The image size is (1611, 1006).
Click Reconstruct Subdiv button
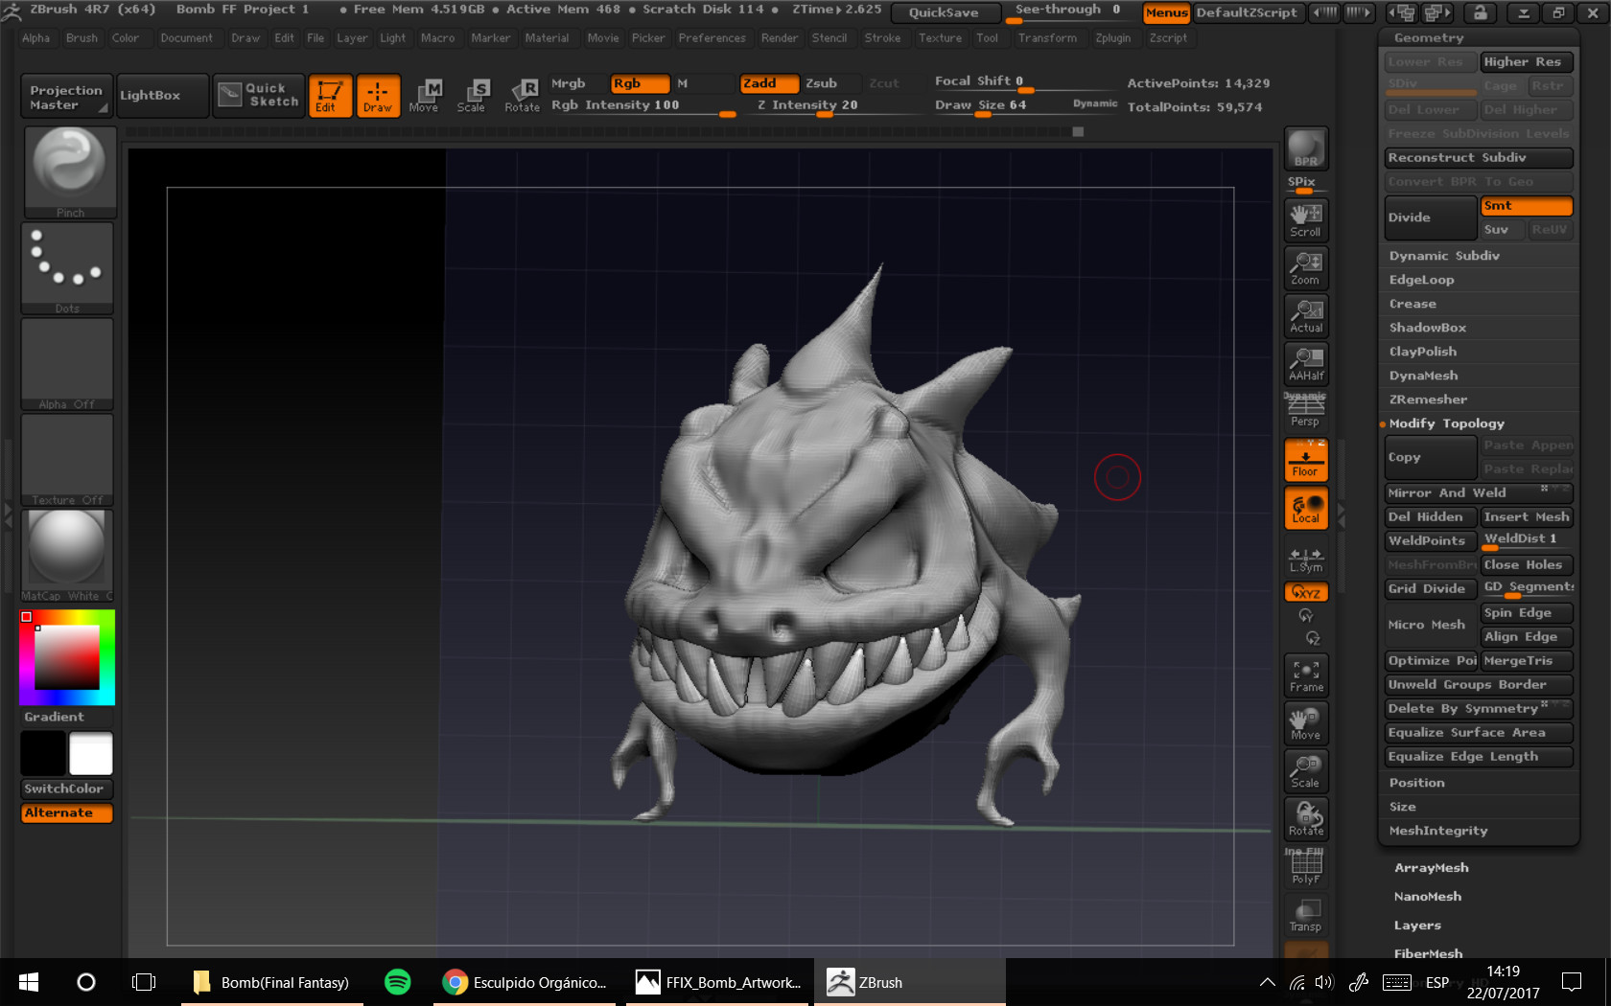(x=1478, y=158)
